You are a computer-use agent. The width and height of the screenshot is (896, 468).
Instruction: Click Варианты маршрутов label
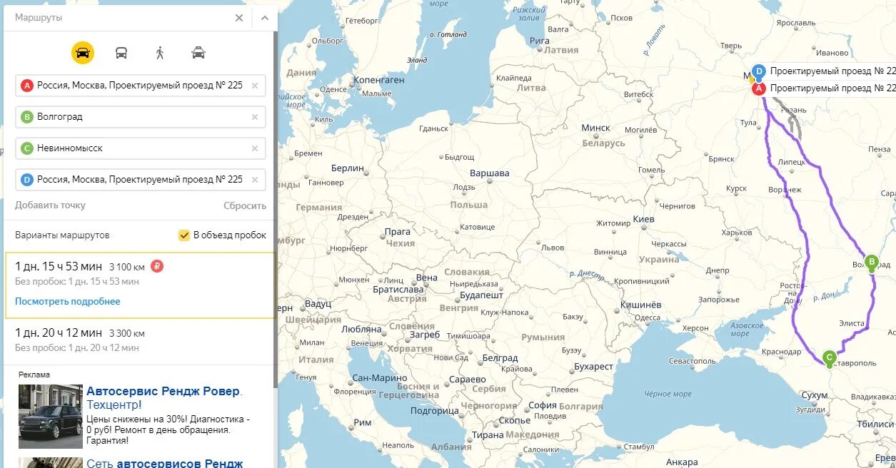[62, 235]
